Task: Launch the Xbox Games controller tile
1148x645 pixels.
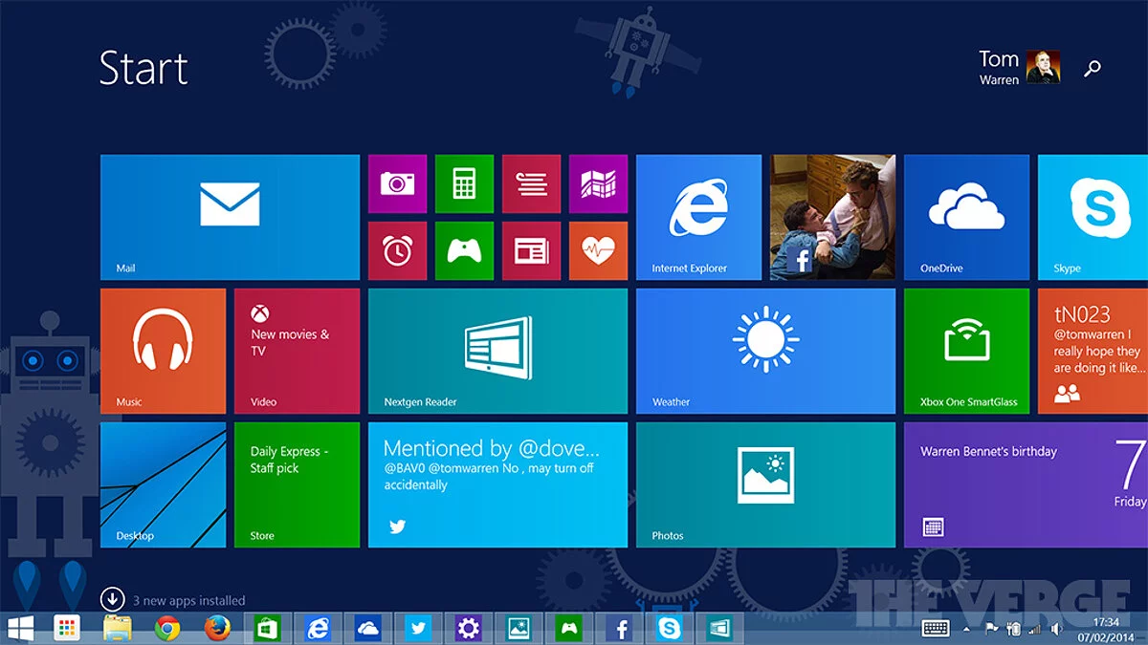Action: (x=464, y=250)
